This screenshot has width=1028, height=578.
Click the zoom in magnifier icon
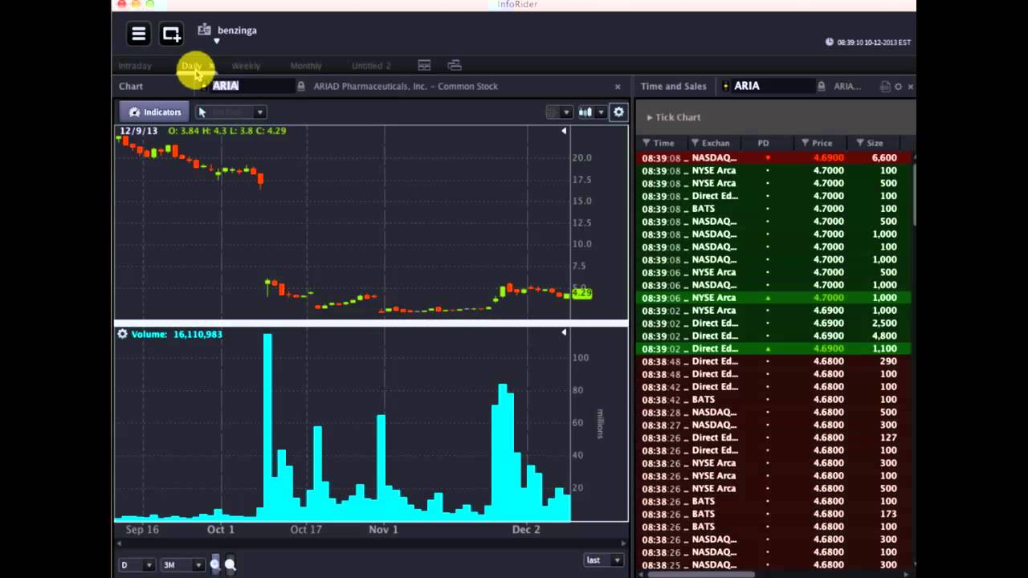click(214, 564)
